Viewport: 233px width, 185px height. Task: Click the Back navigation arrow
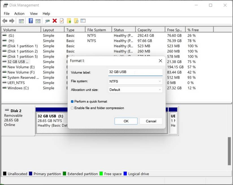point(5,21)
